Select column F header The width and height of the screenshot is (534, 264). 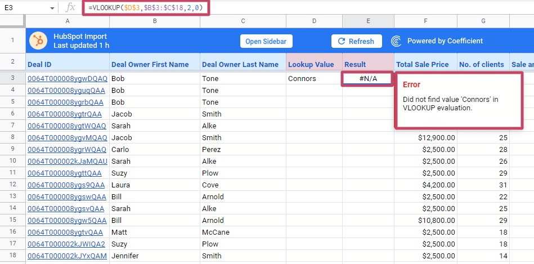tap(425, 21)
